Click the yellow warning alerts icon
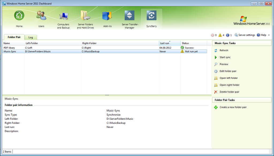The height and width of the screenshot is (156, 274). pyautogui.click(x=220, y=35)
